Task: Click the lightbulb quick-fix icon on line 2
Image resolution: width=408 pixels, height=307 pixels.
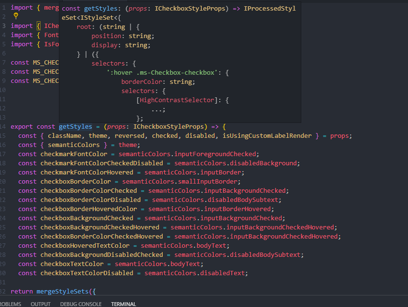Action: point(16,16)
